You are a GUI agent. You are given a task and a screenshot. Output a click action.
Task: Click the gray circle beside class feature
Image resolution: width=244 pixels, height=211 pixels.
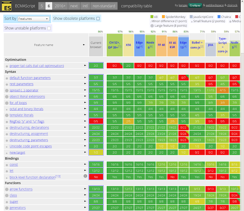7,195
